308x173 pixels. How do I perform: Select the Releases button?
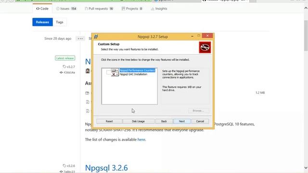point(43,22)
